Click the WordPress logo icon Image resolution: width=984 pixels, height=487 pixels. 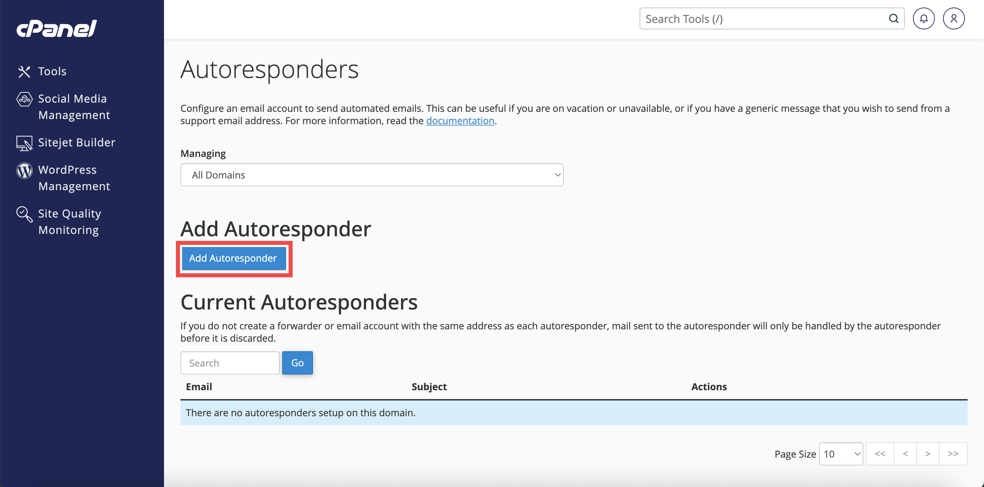24,171
